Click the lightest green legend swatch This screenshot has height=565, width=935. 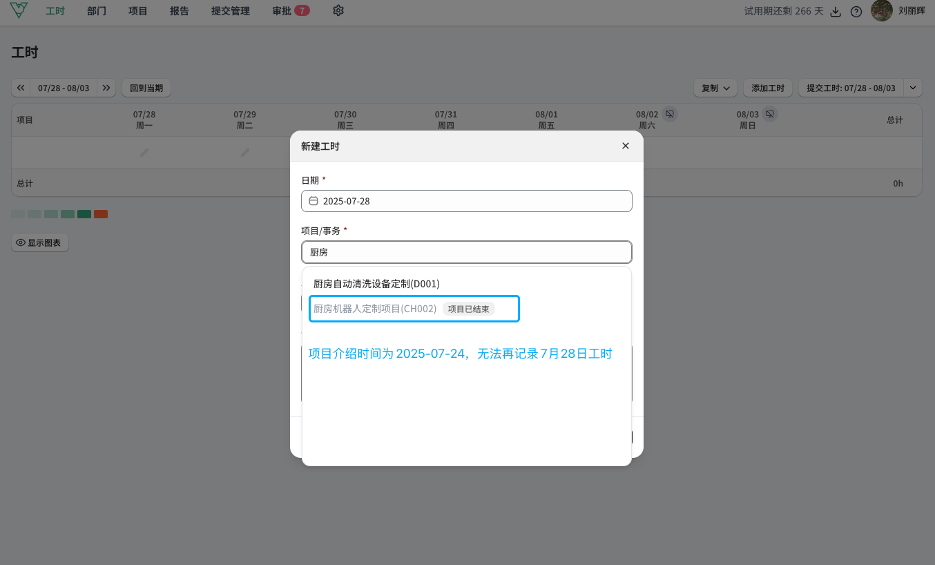point(18,214)
